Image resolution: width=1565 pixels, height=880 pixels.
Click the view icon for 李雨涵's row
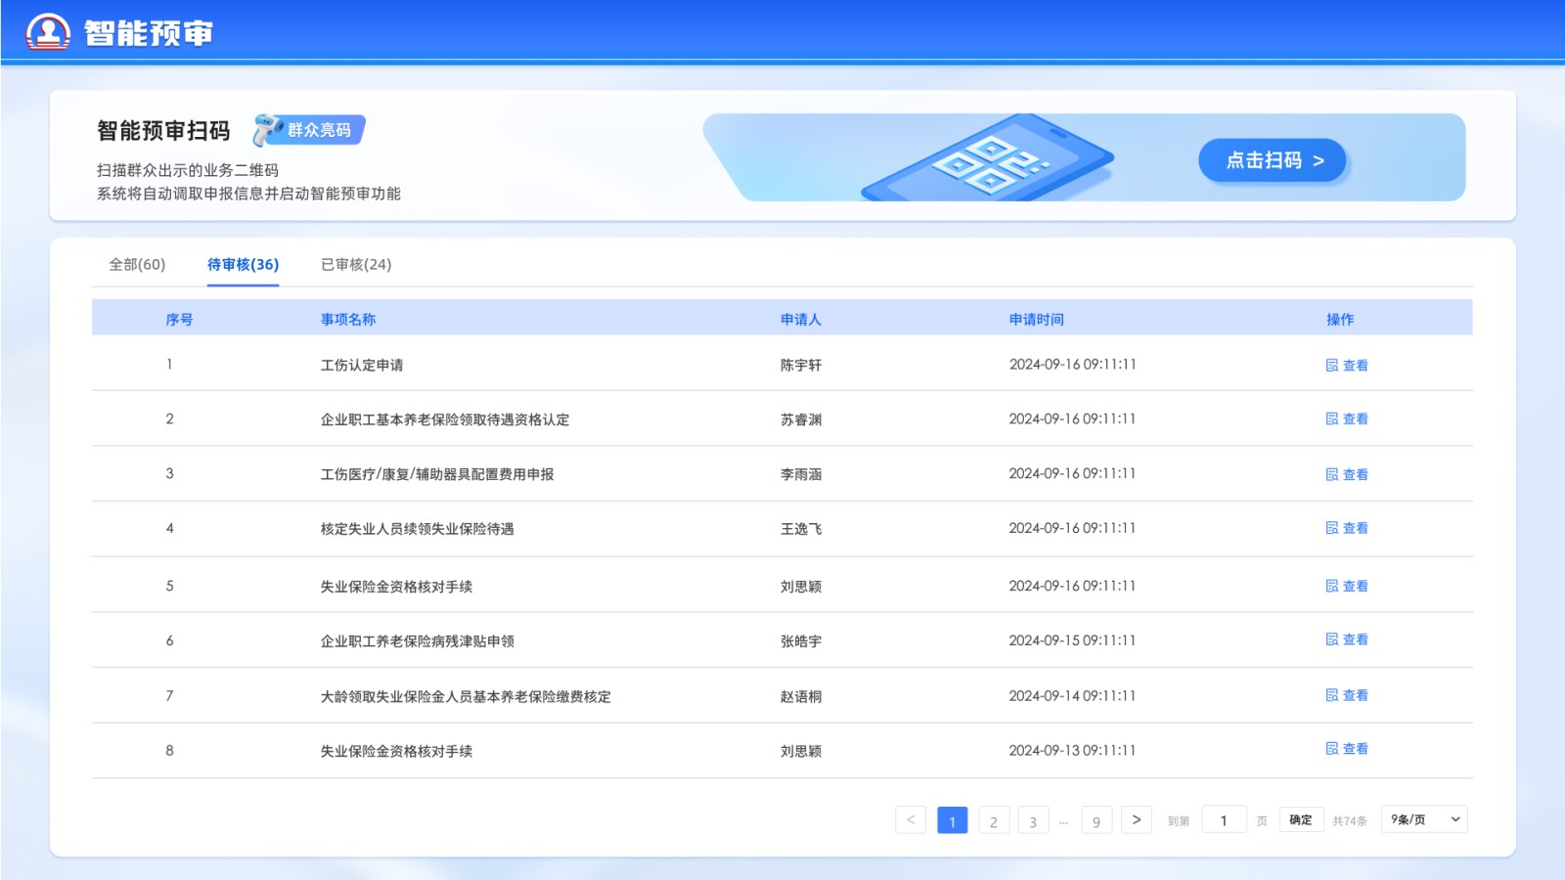tap(1331, 474)
